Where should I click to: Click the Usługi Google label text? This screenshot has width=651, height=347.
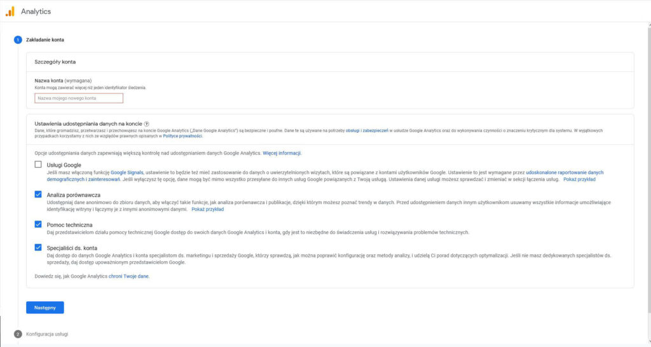(x=64, y=165)
